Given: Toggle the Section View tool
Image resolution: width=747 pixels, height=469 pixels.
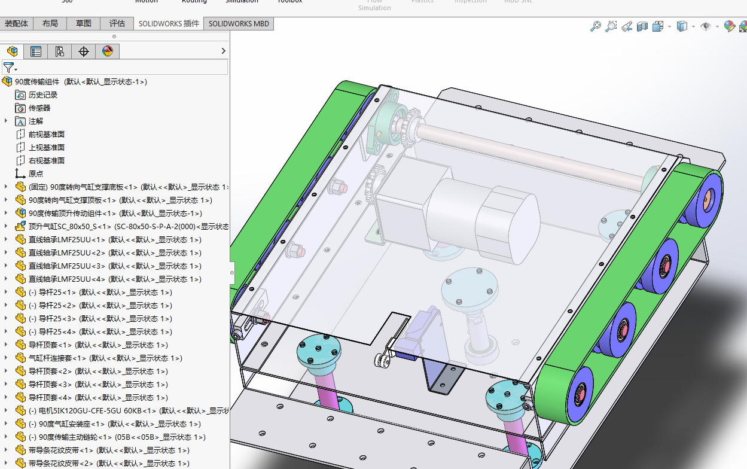Looking at the screenshot, I should click(642, 26).
